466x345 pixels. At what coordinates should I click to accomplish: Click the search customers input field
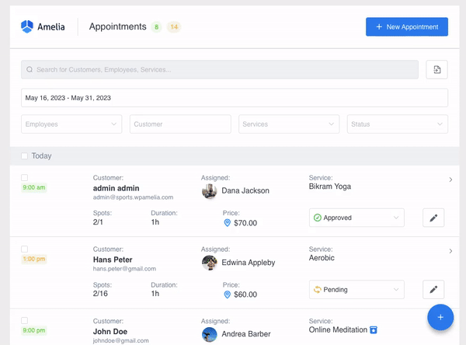pyautogui.click(x=220, y=70)
